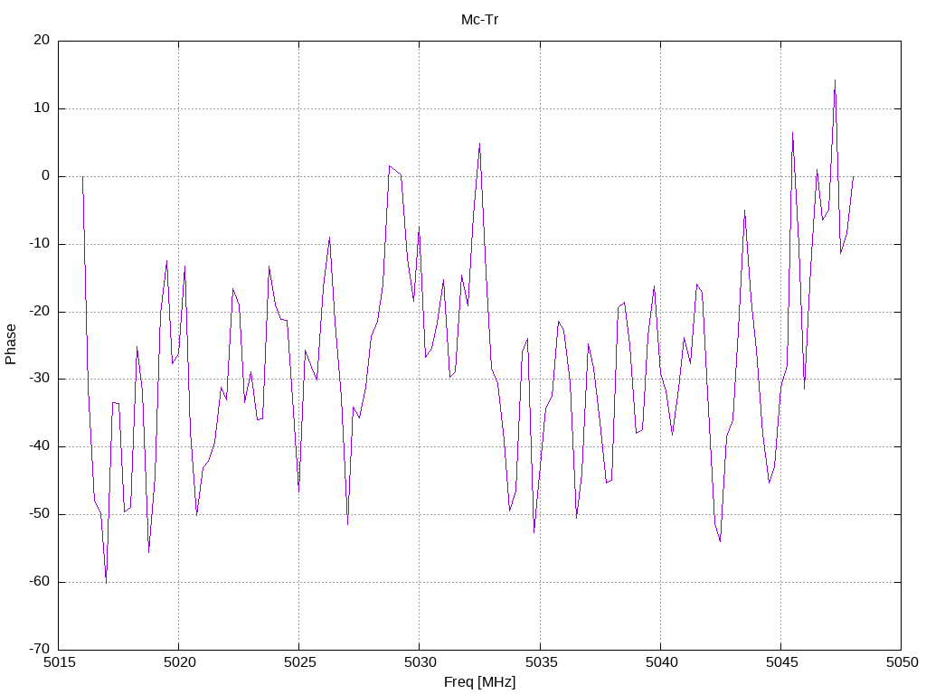
Task: Click the y-axis tick label '-10'
Action: (40, 244)
